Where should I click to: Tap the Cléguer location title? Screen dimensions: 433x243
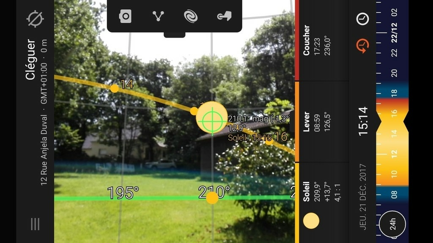[30, 59]
